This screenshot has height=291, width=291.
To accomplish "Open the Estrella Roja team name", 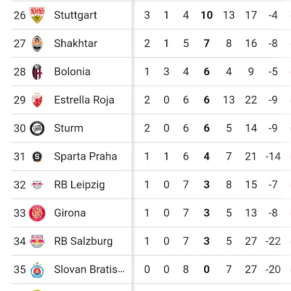I will 84,100.
